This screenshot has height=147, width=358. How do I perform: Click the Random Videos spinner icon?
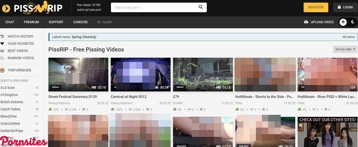(2, 58)
